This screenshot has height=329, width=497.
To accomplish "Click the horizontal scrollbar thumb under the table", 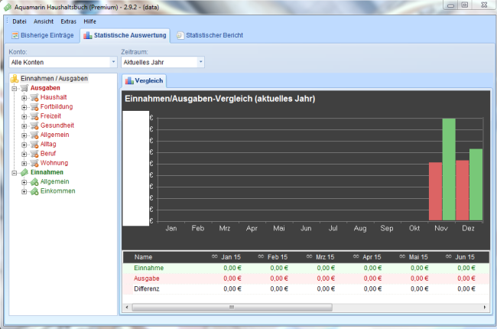I will pyautogui.click(x=232, y=307).
